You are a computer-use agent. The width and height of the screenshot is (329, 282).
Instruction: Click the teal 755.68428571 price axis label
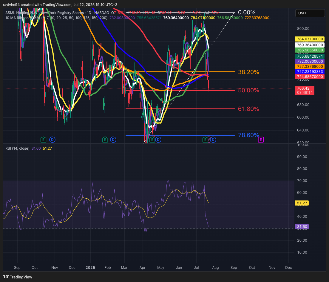coord(310,56)
